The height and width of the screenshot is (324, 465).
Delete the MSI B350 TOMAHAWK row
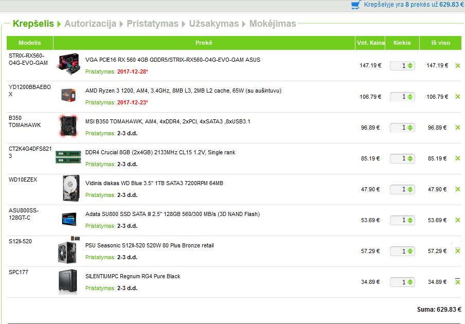coord(458,128)
